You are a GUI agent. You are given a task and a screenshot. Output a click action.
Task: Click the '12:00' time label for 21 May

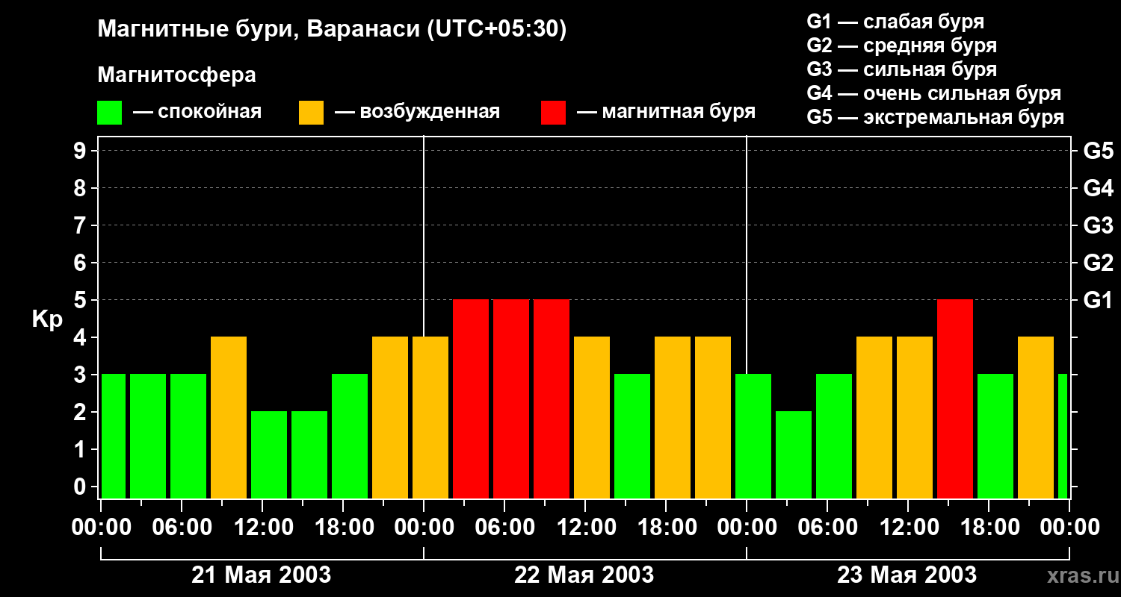click(x=262, y=528)
